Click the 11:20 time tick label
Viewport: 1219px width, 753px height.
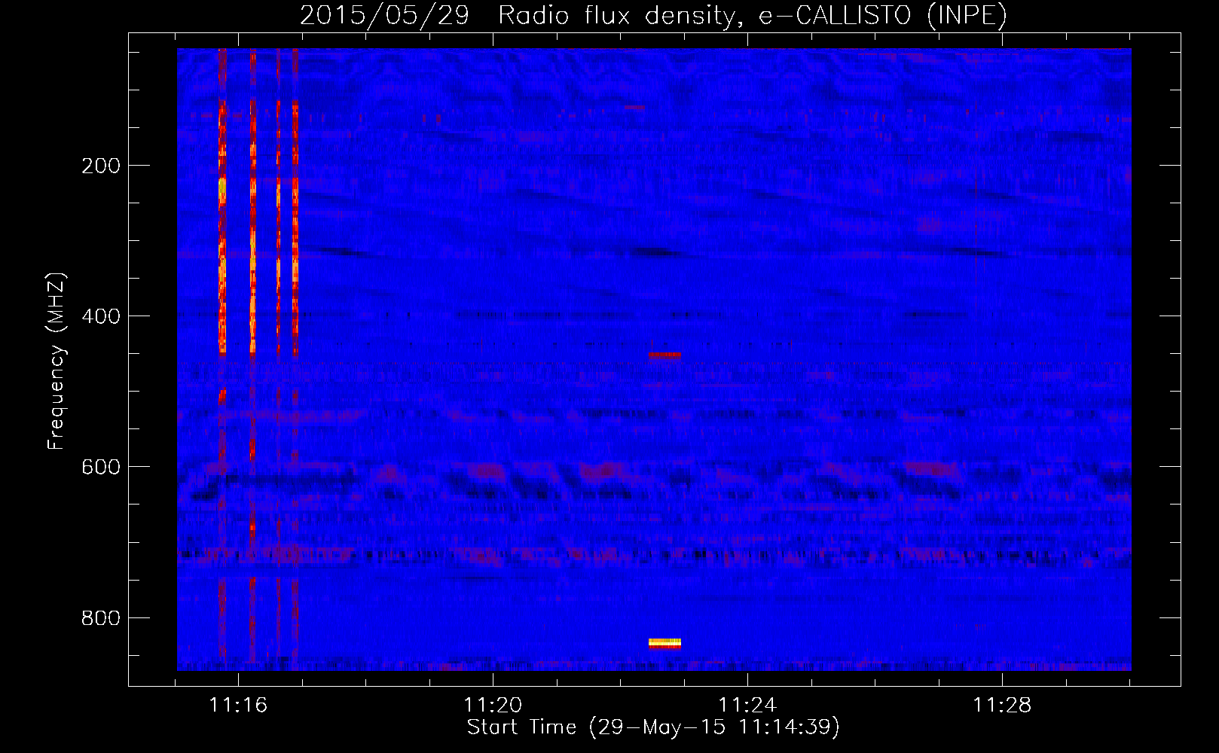coord(493,706)
